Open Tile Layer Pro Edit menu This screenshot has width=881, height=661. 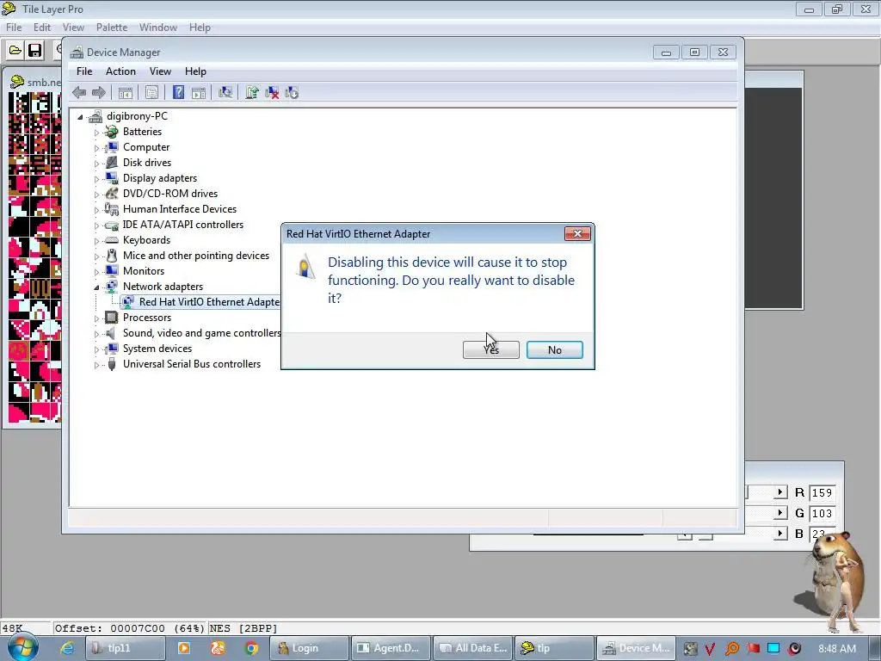tap(42, 27)
